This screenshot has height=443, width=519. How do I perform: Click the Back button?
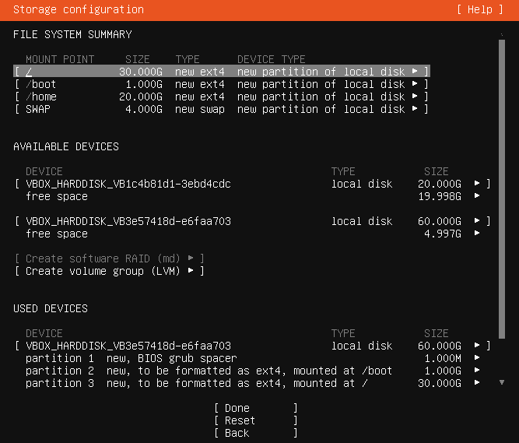click(256, 433)
